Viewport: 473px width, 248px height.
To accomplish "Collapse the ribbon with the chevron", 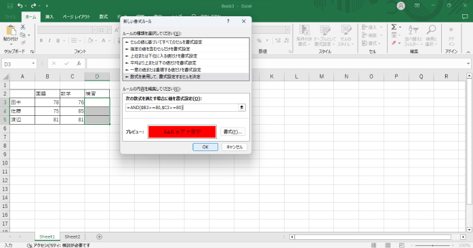I will [468, 52].
